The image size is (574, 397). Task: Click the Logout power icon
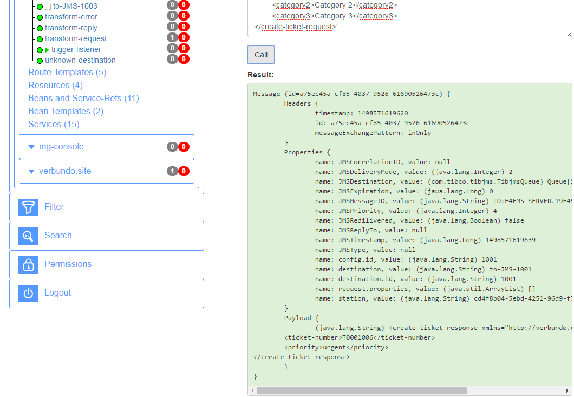(28, 293)
